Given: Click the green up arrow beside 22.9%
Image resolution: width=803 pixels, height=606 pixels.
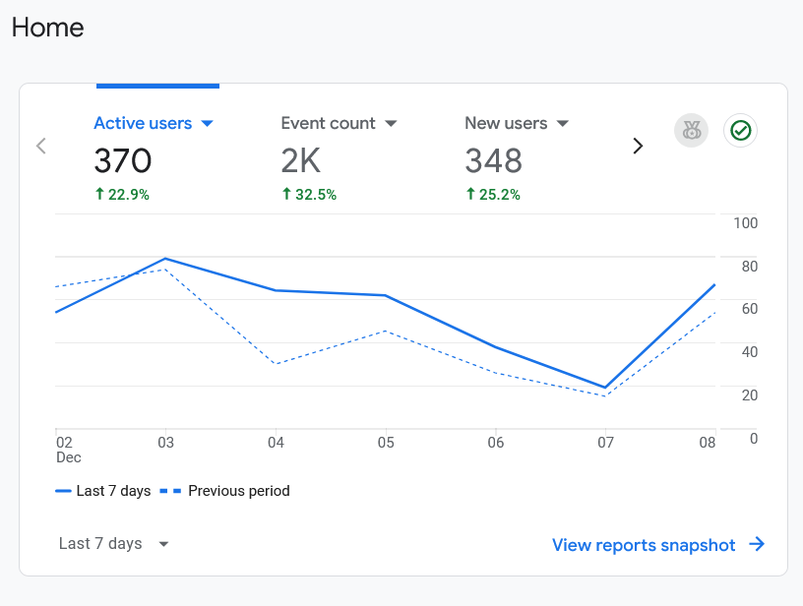Looking at the screenshot, I should click(99, 195).
